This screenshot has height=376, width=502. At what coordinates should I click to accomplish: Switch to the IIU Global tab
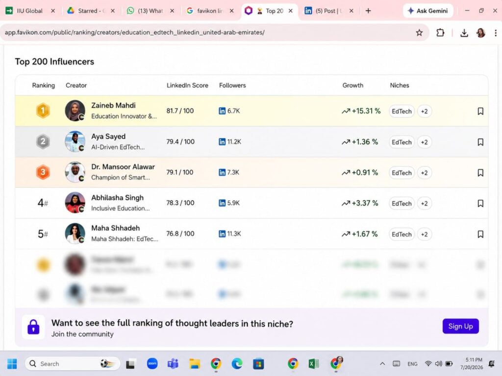point(29,11)
